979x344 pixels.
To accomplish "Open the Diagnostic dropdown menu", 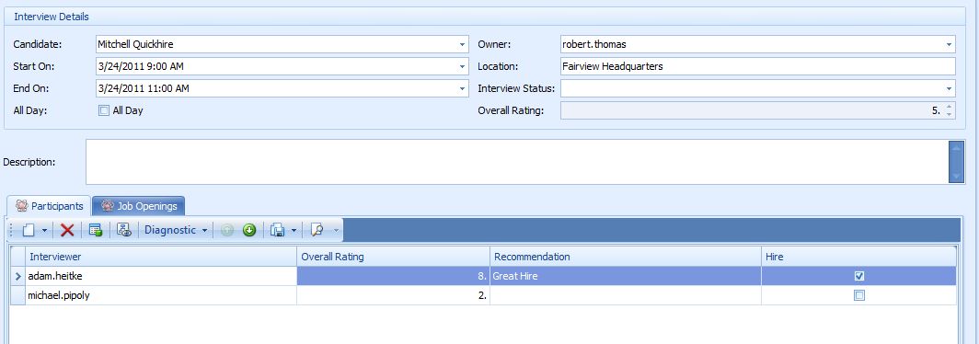I will [x=176, y=230].
